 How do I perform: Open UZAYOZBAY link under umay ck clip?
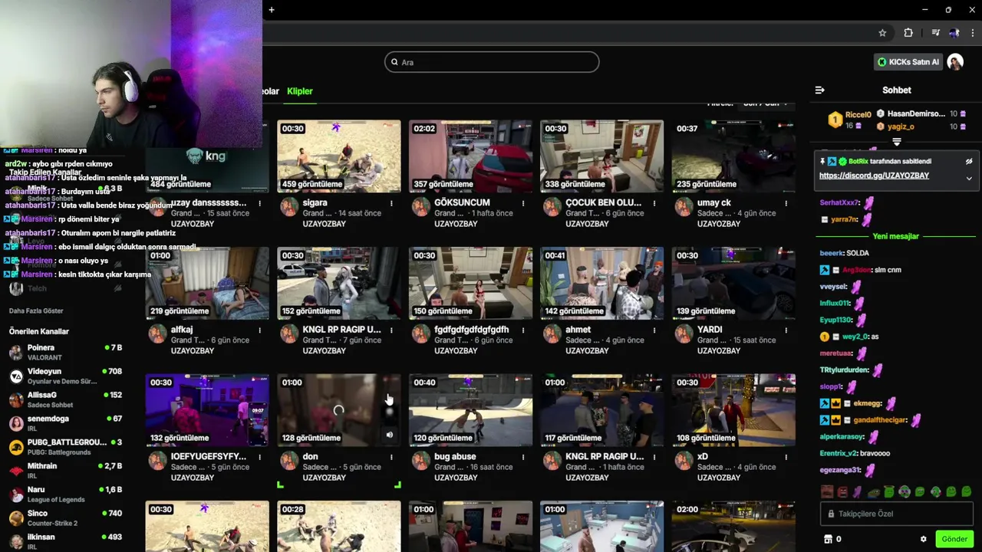[719, 224]
